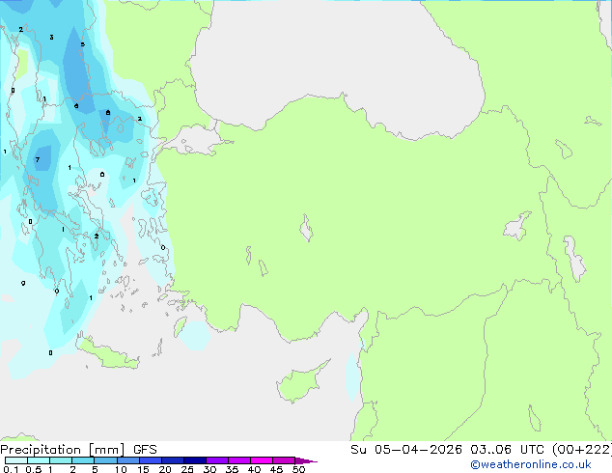Select the 5–10 mm legend swatch
This screenshot has width=612, height=473.
click(x=105, y=460)
